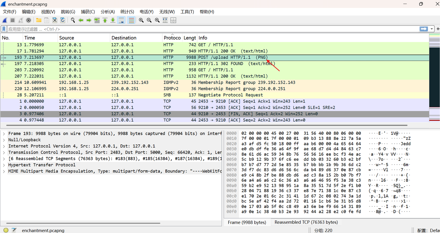440x233 pixels.
Task: Click into the display filter input field
Action: (x=213, y=29)
